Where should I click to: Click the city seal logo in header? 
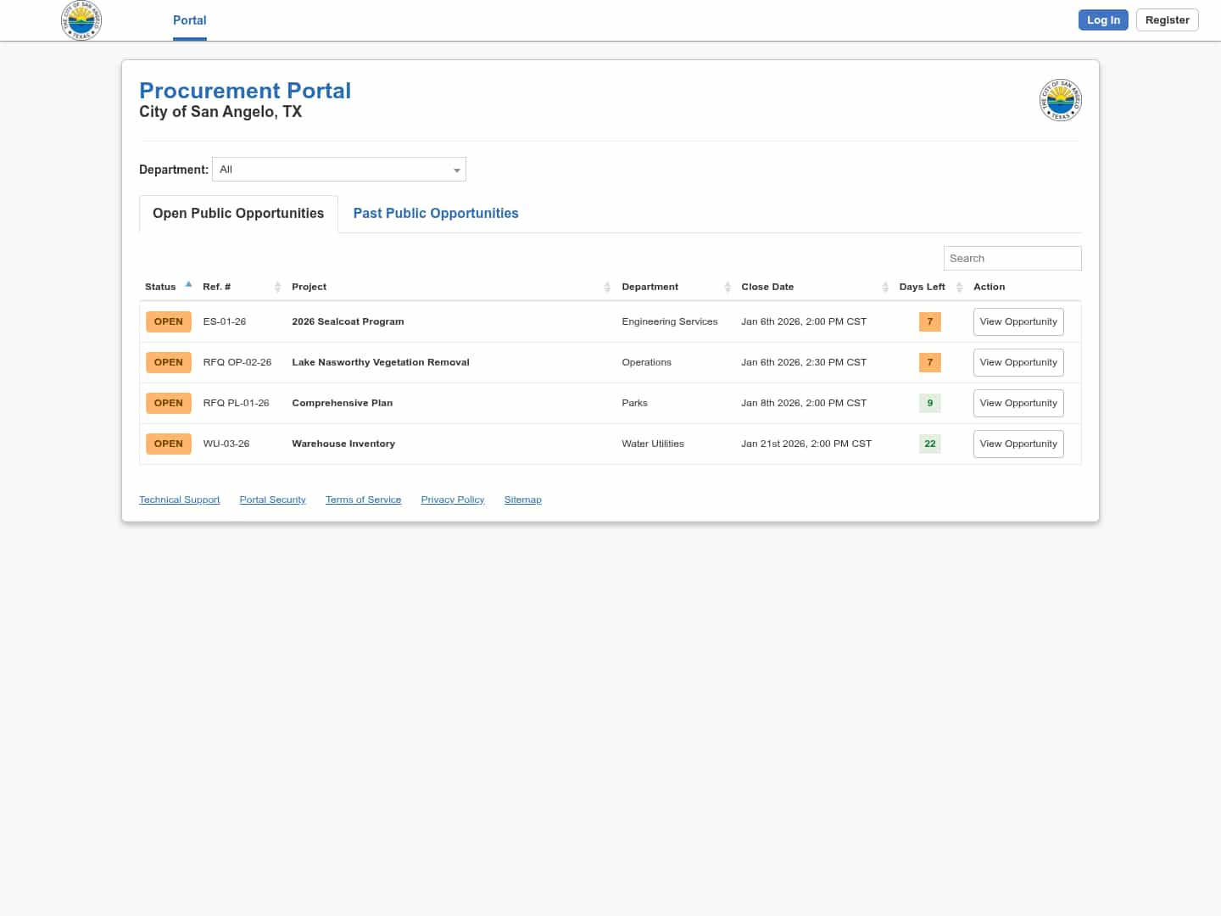[x=81, y=20]
